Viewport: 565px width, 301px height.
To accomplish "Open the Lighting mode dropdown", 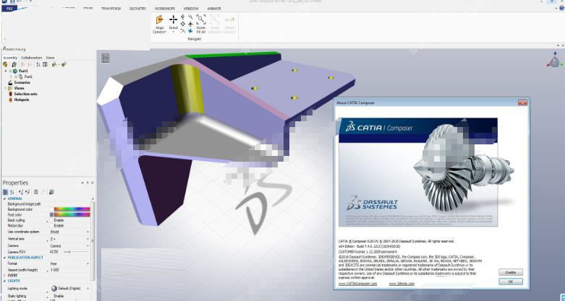I will [x=88, y=289].
